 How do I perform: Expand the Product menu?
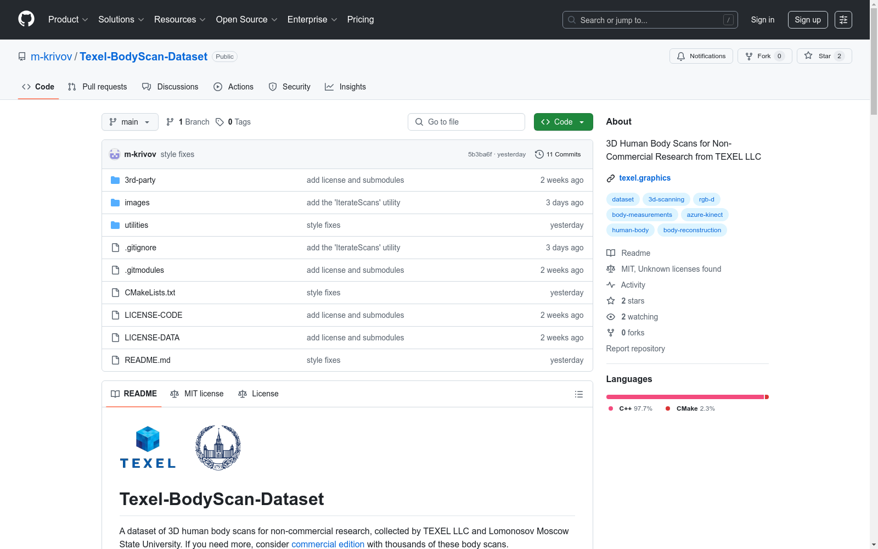(68, 20)
